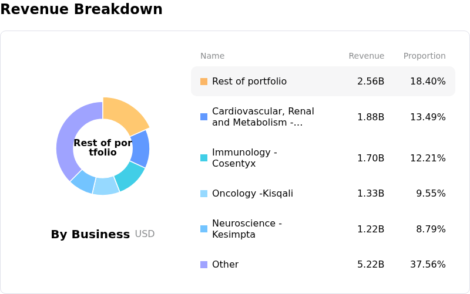Click the By Business chart caption
The height and width of the screenshot is (294, 470).
(90, 235)
